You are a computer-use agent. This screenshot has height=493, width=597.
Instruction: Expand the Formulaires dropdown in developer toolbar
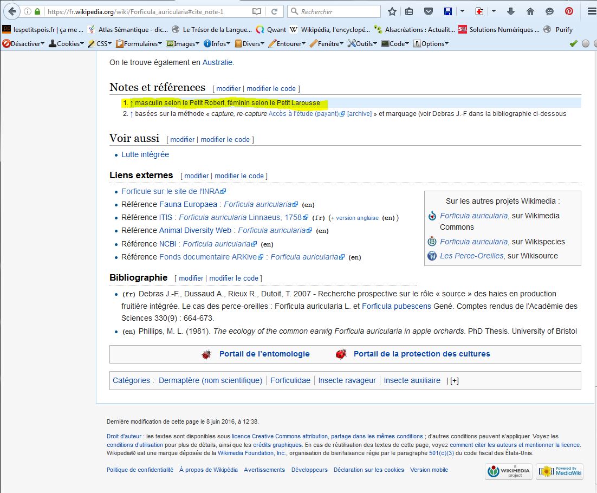pyautogui.click(x=139, y=44)
